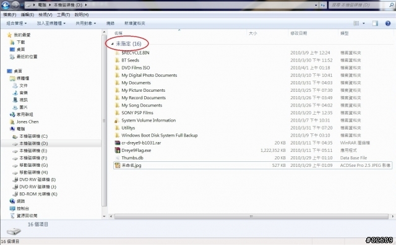Select My Digital Photo Documents folder

coord(149,75)
